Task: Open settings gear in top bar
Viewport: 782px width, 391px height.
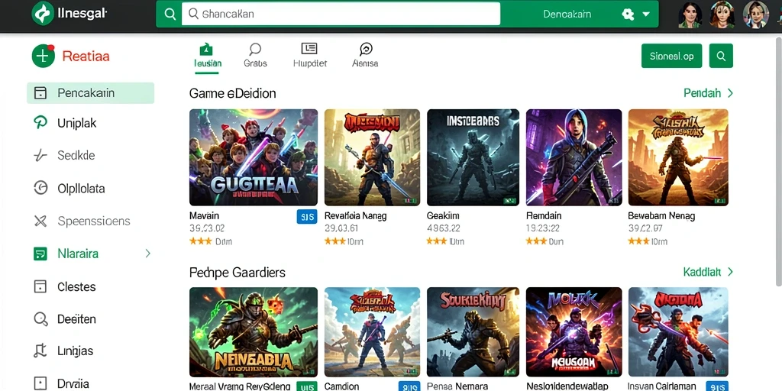Action: (x=628, y=14)
